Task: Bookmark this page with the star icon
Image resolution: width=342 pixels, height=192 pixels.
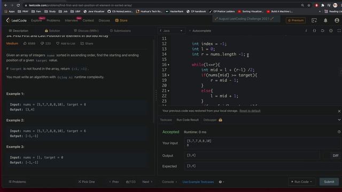Action: tap(309, 5)
